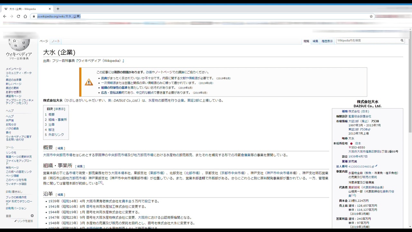Go to the browser home page icon
The height and width of the screenshot is (232, 412).
pos(25,16)
